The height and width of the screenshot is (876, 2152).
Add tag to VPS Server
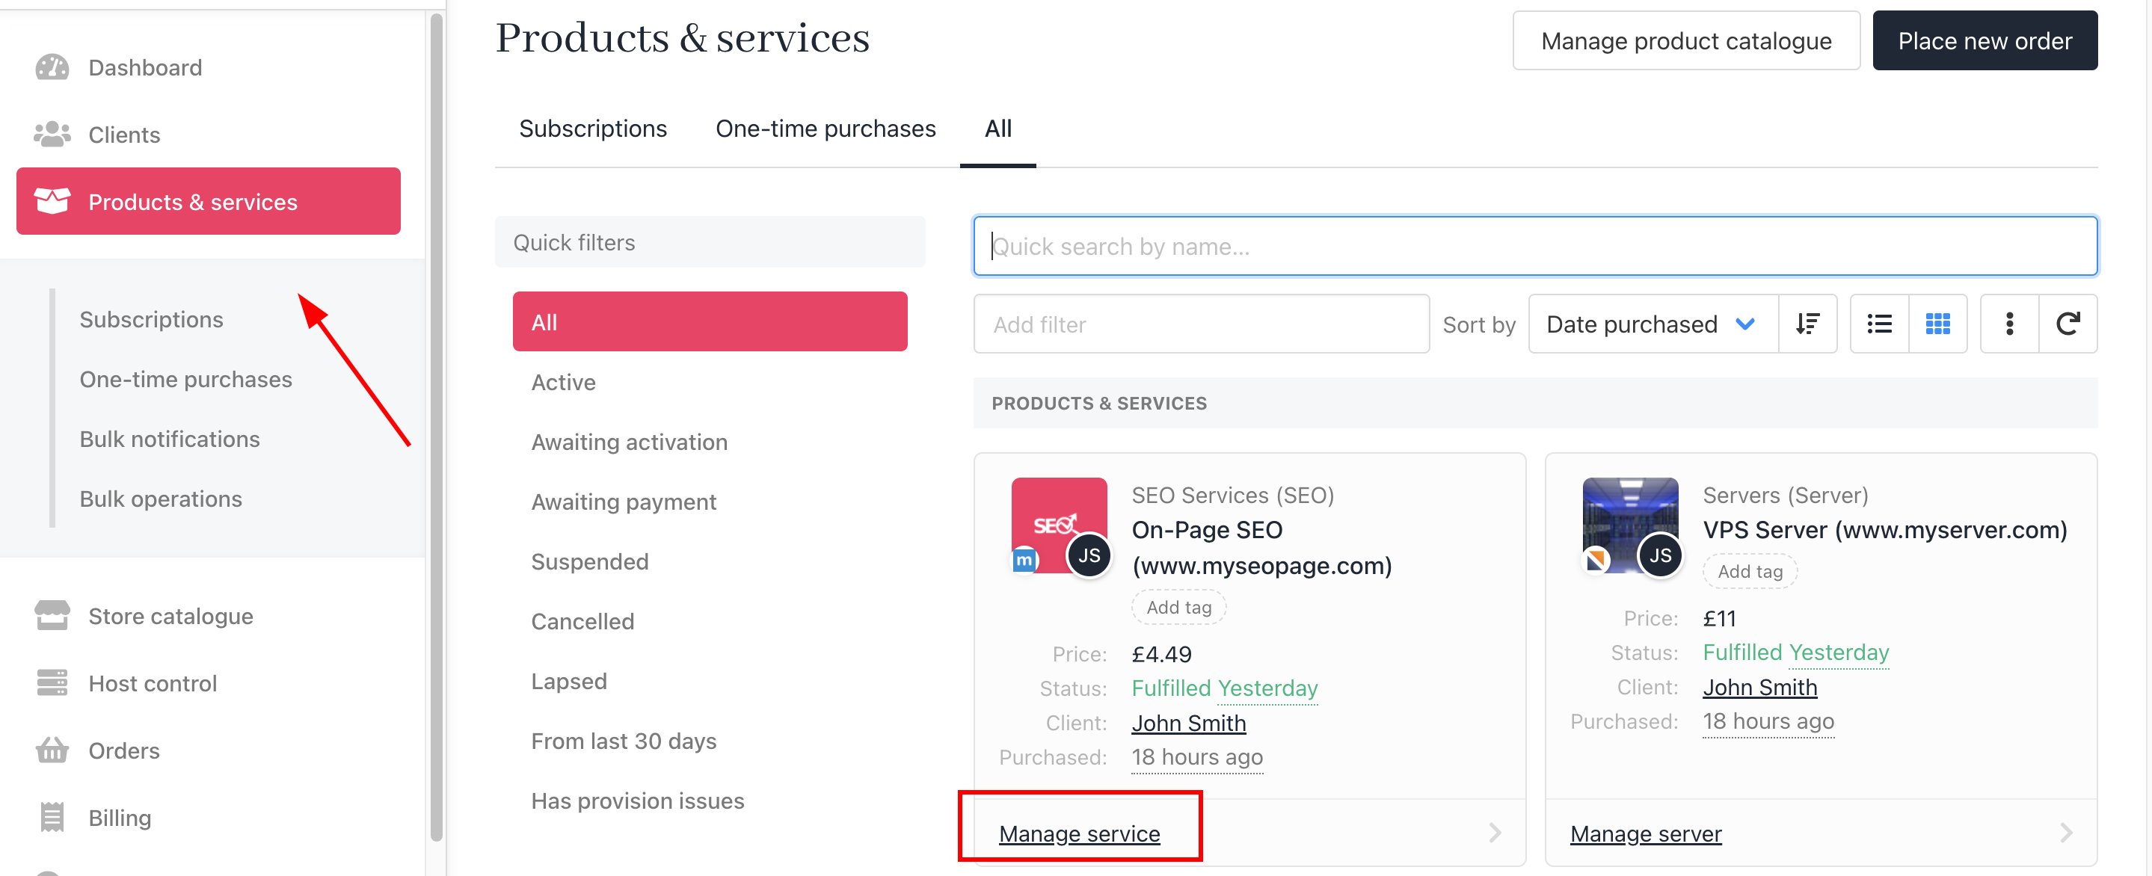1750,571
